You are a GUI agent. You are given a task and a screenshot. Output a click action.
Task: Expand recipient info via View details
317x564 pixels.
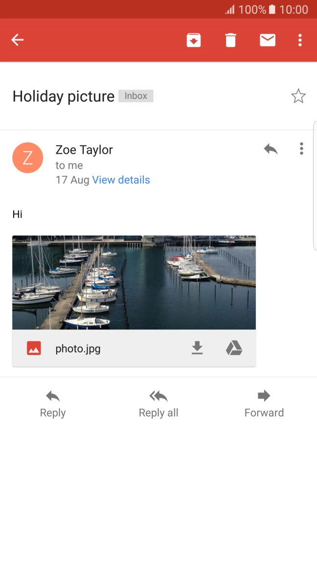coord(121,180)
